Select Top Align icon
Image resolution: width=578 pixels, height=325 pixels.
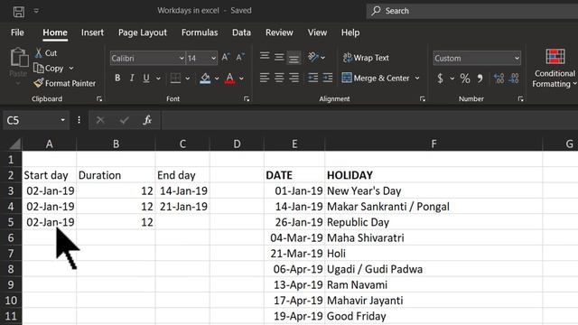(265, 57)
